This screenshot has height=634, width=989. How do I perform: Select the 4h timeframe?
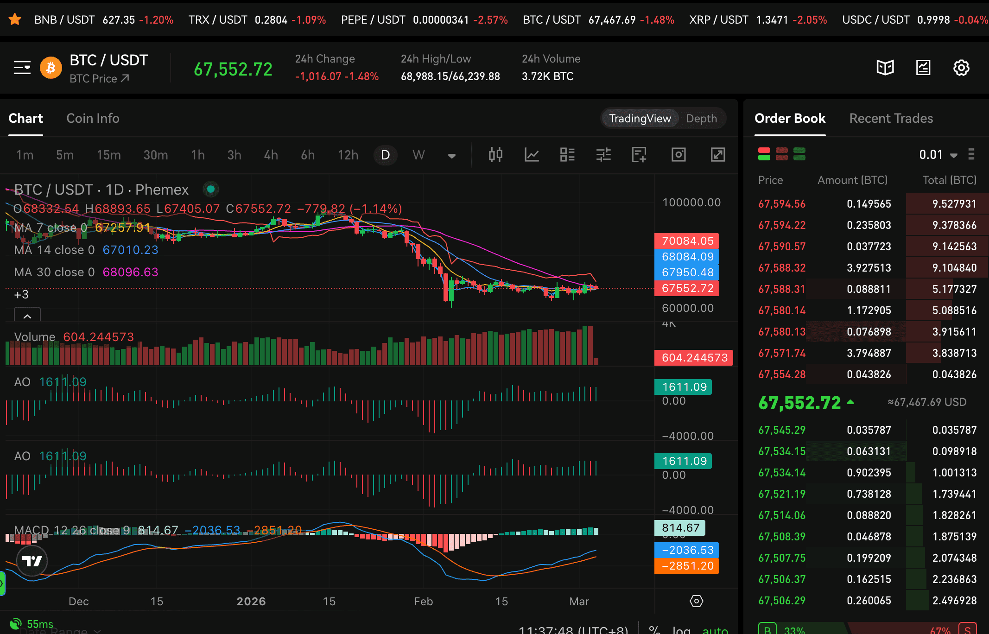click(x=271, y=155)
